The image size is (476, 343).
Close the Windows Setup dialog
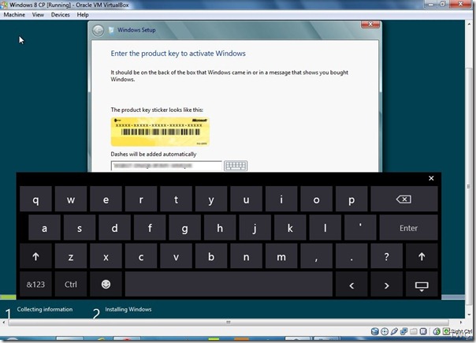pyautogui.click(x=370, y=24)
